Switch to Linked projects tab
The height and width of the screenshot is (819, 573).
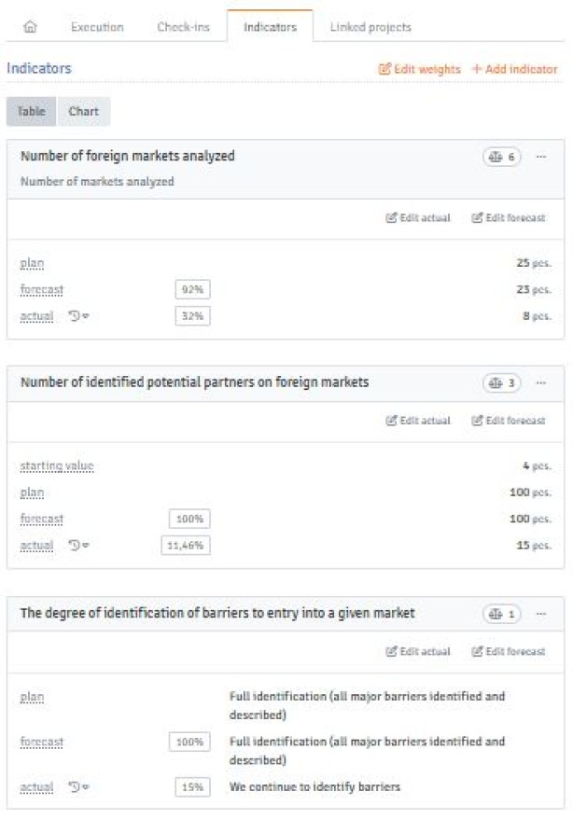pyautogui.click(x=370, y=27)
